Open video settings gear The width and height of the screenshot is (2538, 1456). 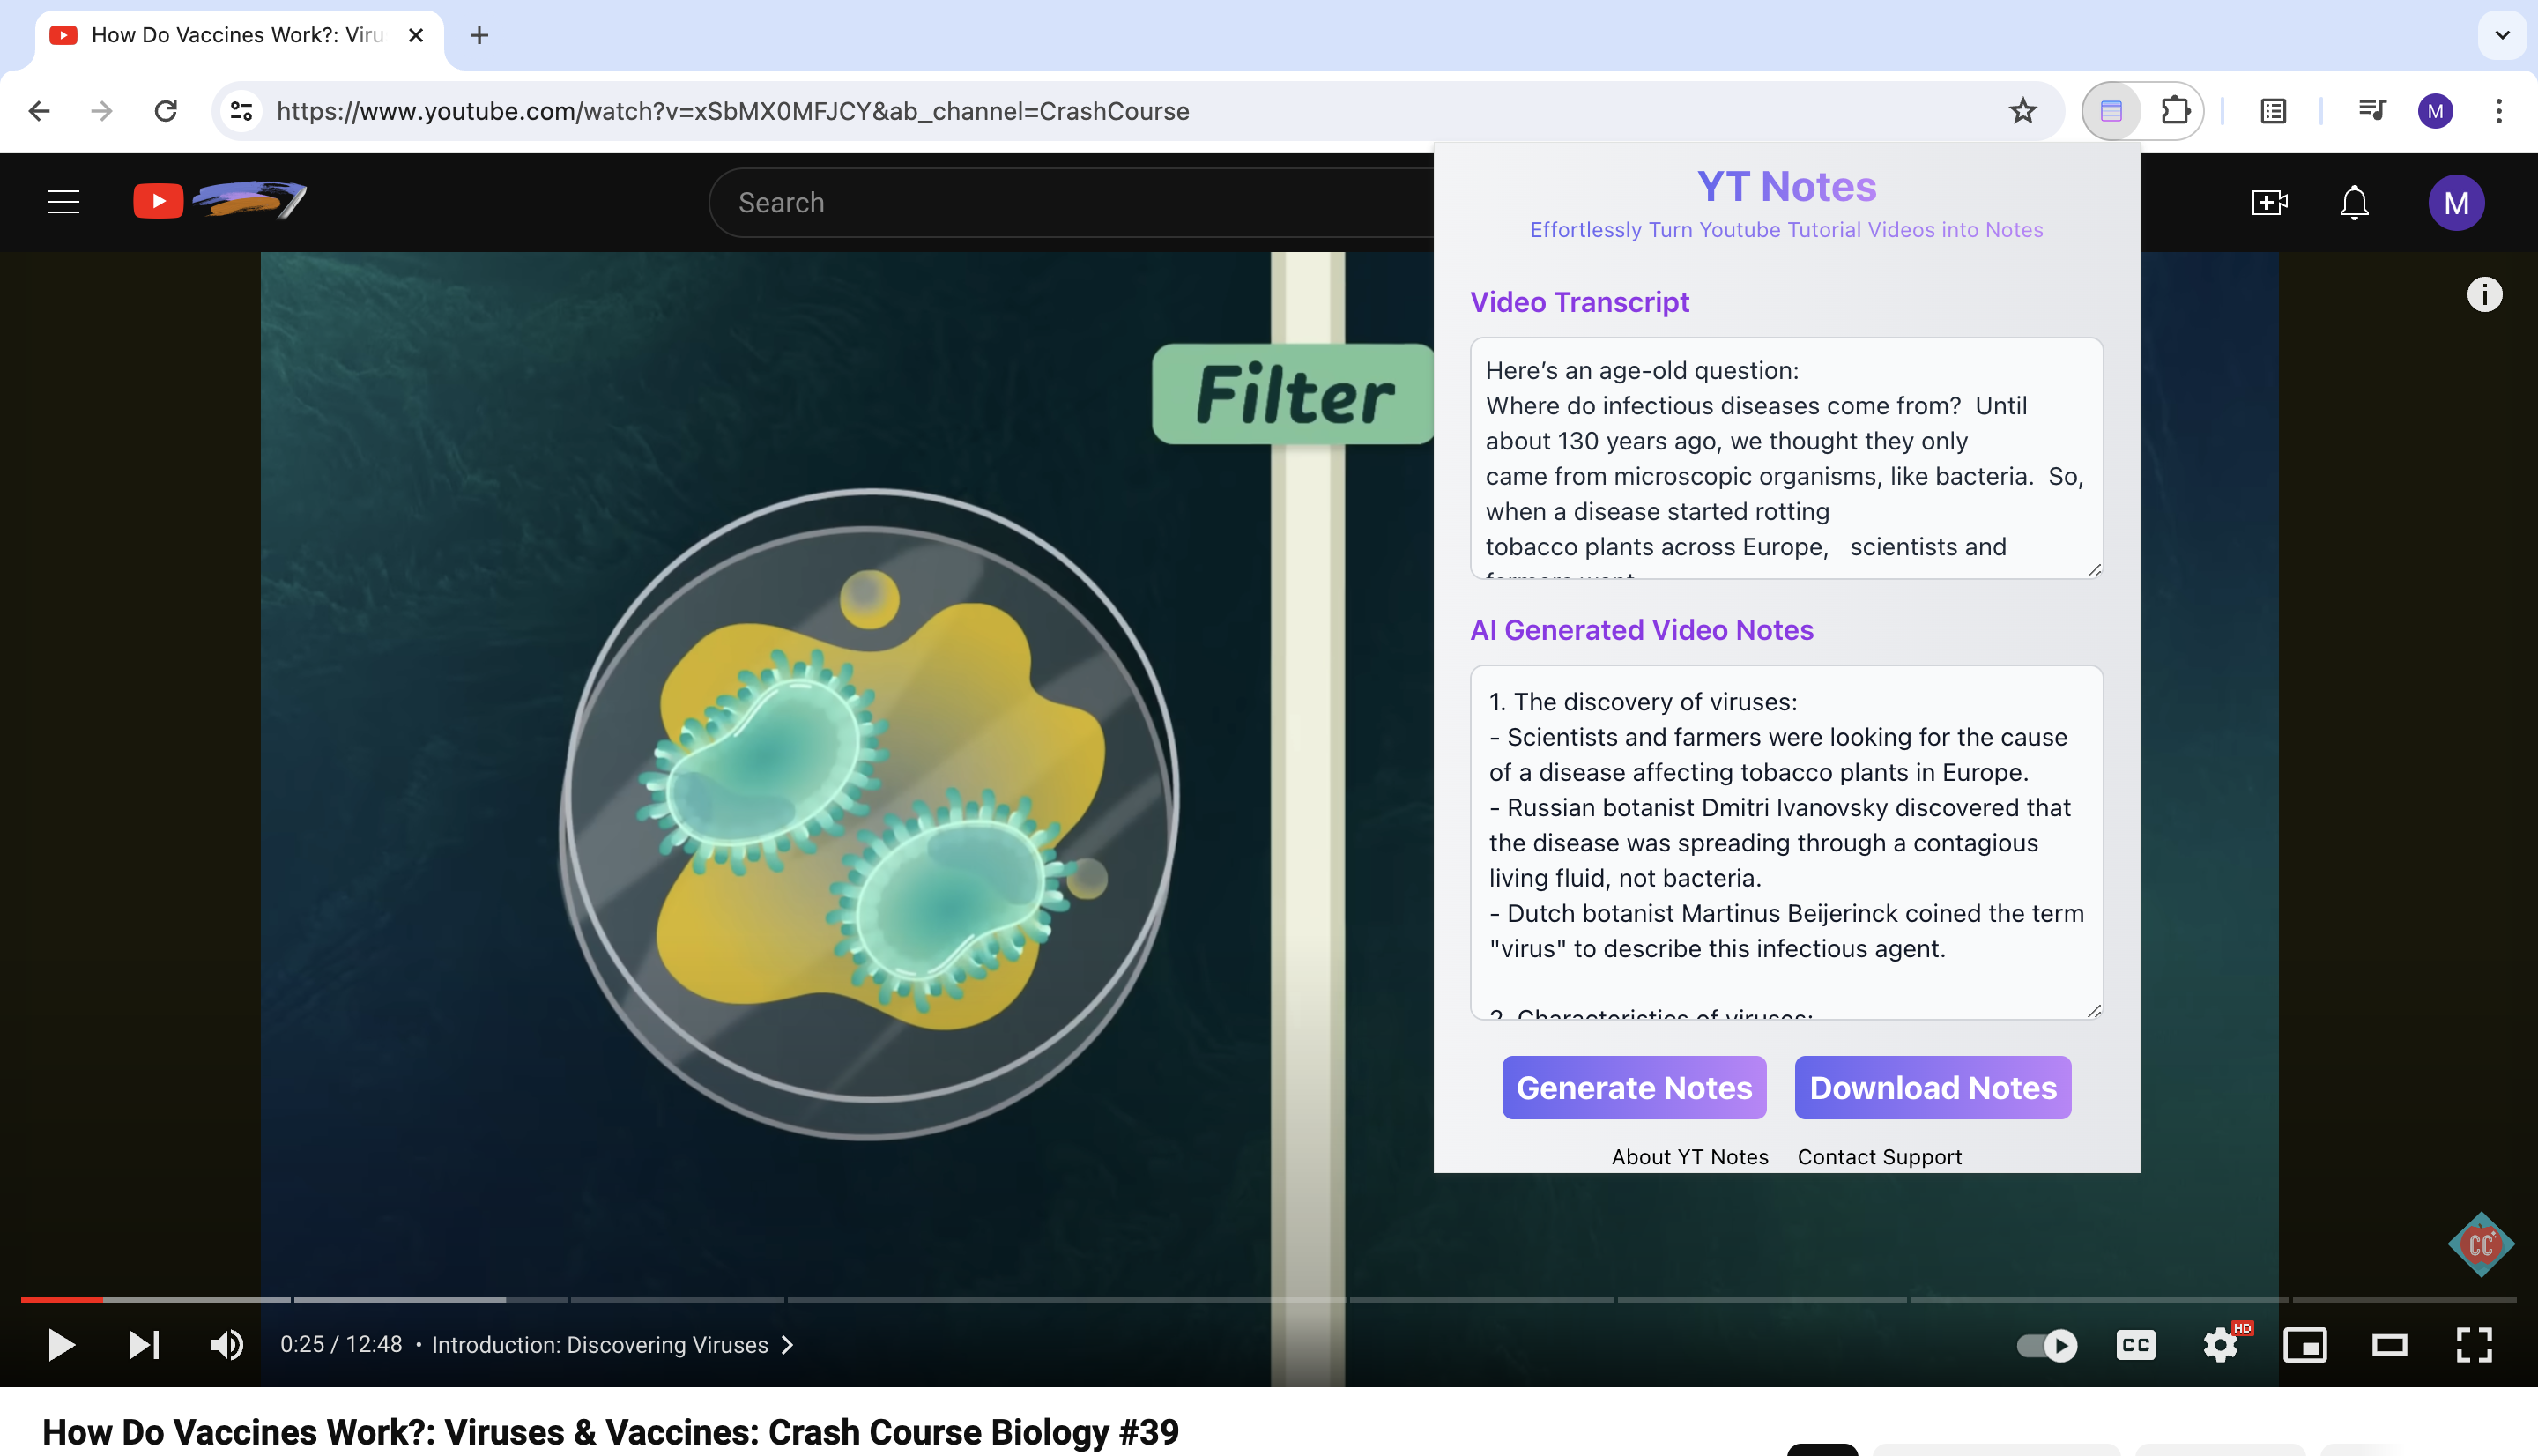point(2220,1345)
